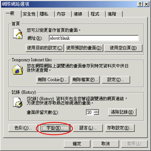Click the home page house icon

[x=18, y=34]
